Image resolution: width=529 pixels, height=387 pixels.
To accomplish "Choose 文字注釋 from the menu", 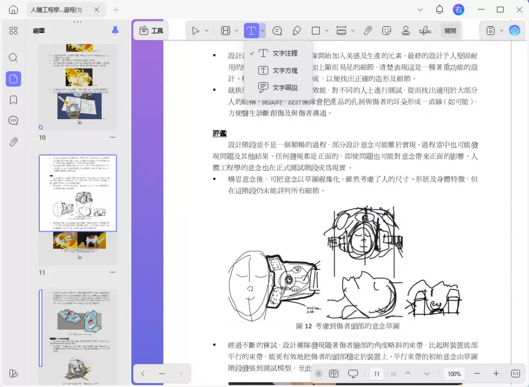I will point(278,53).
